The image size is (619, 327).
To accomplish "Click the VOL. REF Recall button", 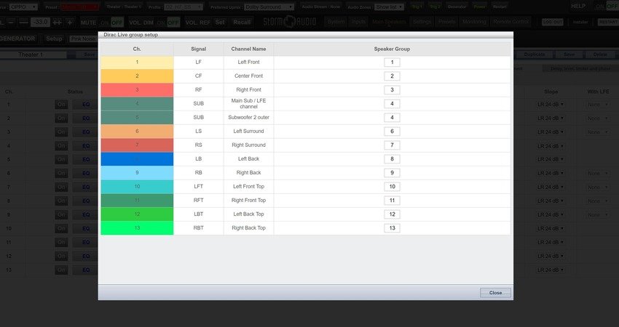I will click(x=242, y=23).
